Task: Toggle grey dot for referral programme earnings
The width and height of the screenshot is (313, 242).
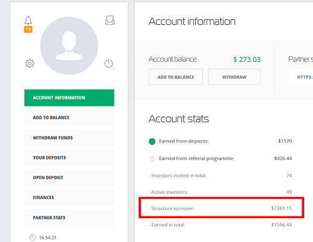Action: (x=152, y=159)
